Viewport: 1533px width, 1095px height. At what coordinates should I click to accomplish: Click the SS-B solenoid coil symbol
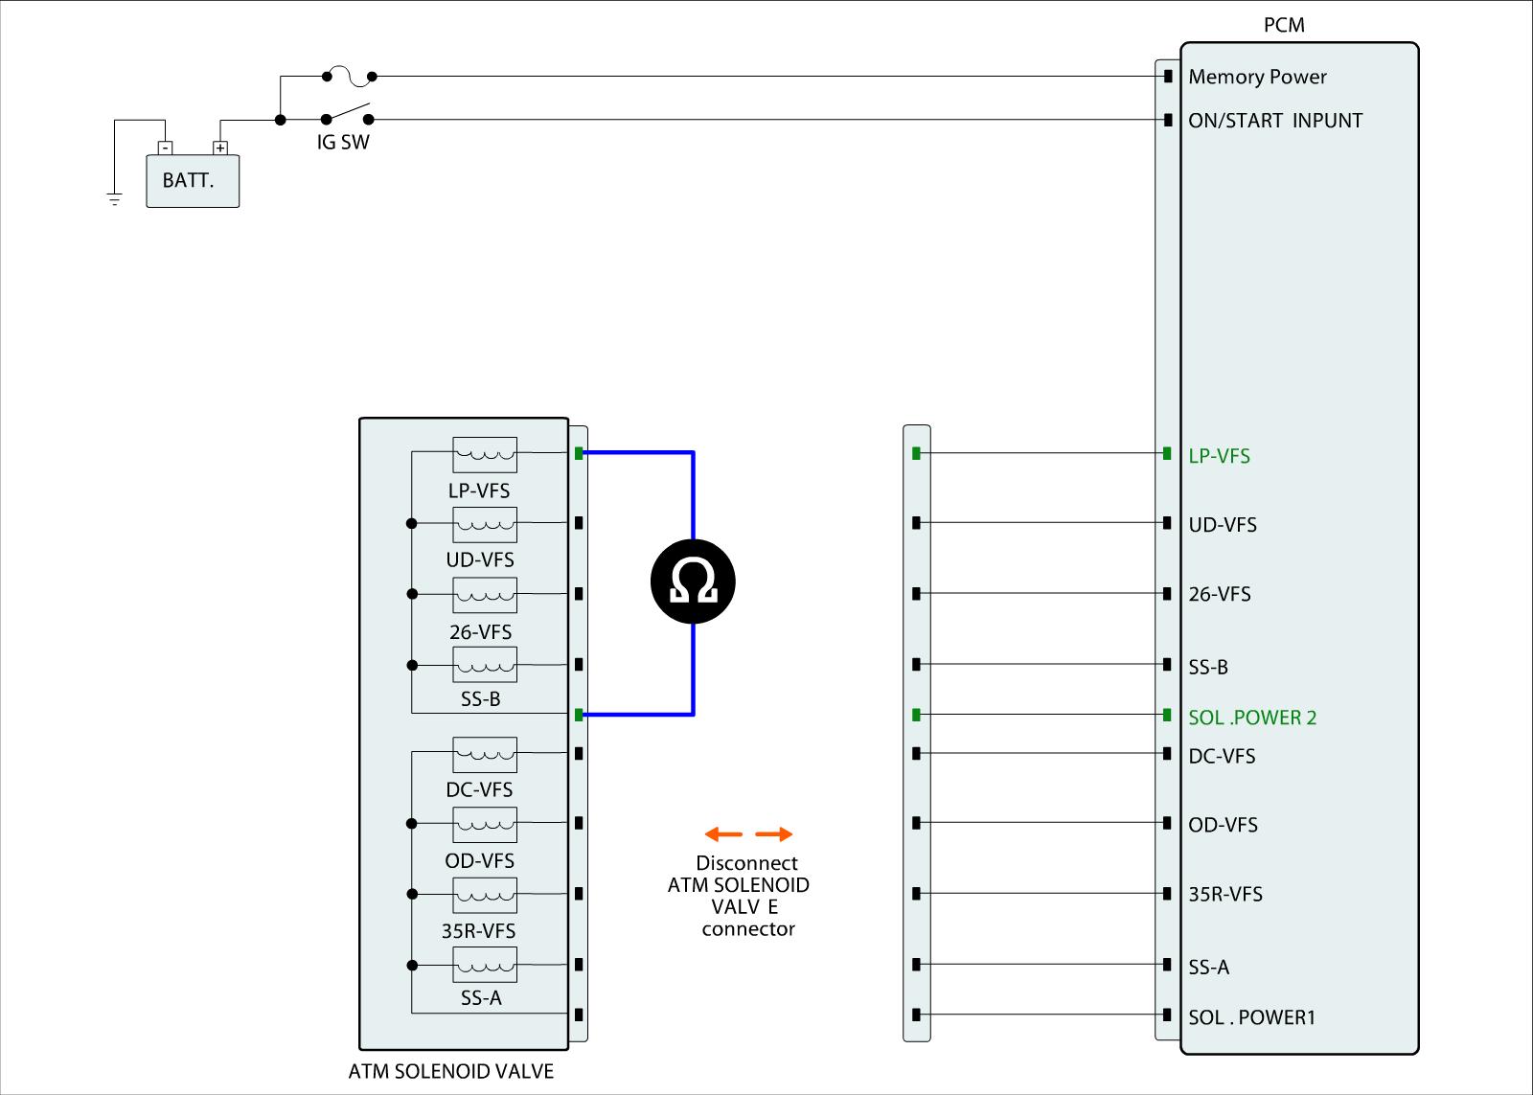click(484, 664)
